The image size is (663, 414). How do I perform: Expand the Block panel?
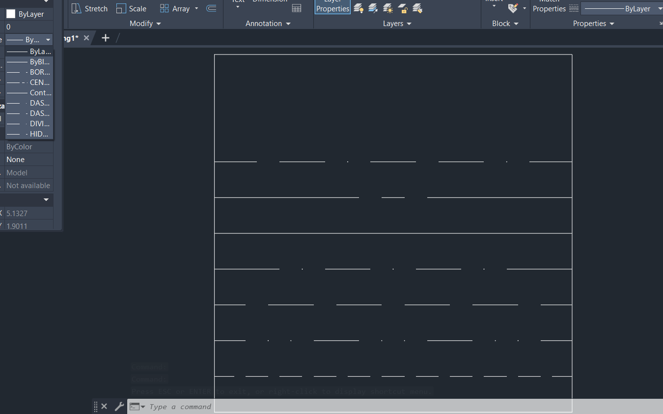click(x=505, y=23)
